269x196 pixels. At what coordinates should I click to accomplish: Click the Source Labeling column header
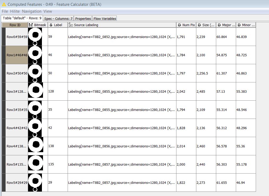122,25
